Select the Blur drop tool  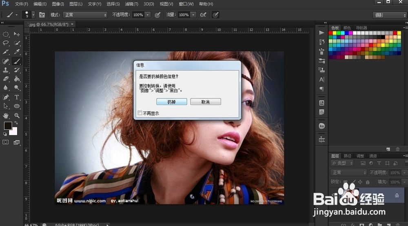6,88
